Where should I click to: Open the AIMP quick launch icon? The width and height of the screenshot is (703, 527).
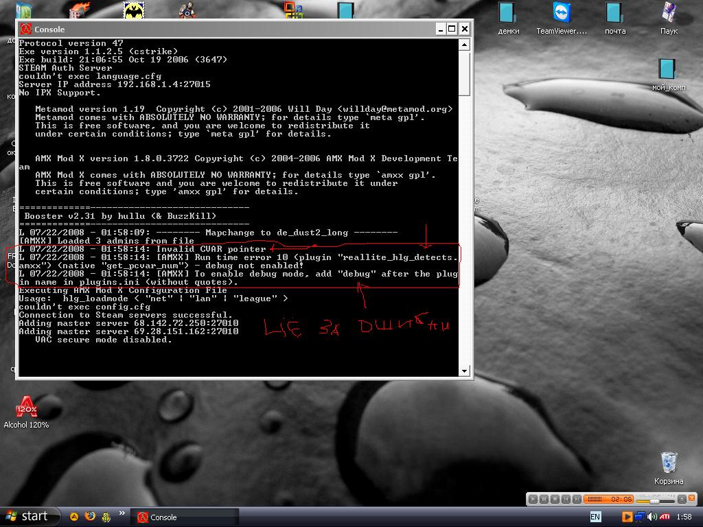pyautogui.click(x=74, y=517)
